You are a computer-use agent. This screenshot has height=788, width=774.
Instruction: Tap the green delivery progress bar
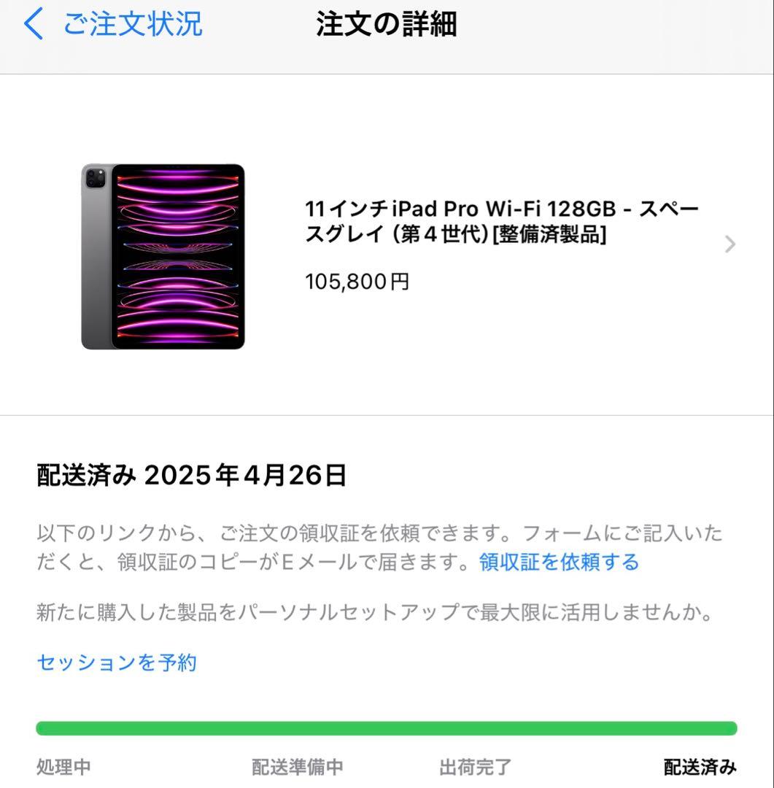point(387,727)
